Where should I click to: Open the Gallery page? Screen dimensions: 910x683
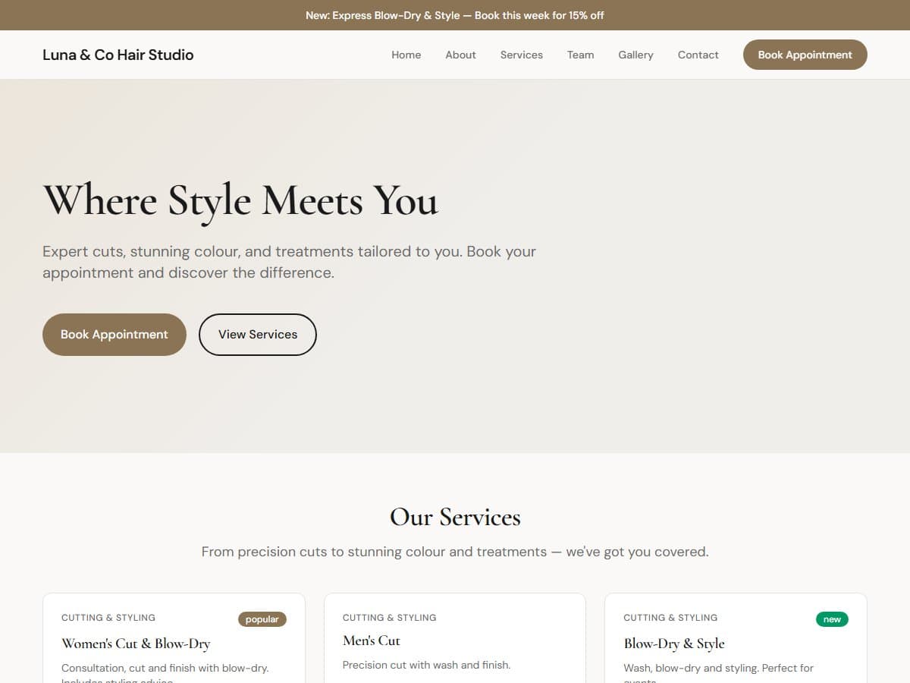[635, 55]
